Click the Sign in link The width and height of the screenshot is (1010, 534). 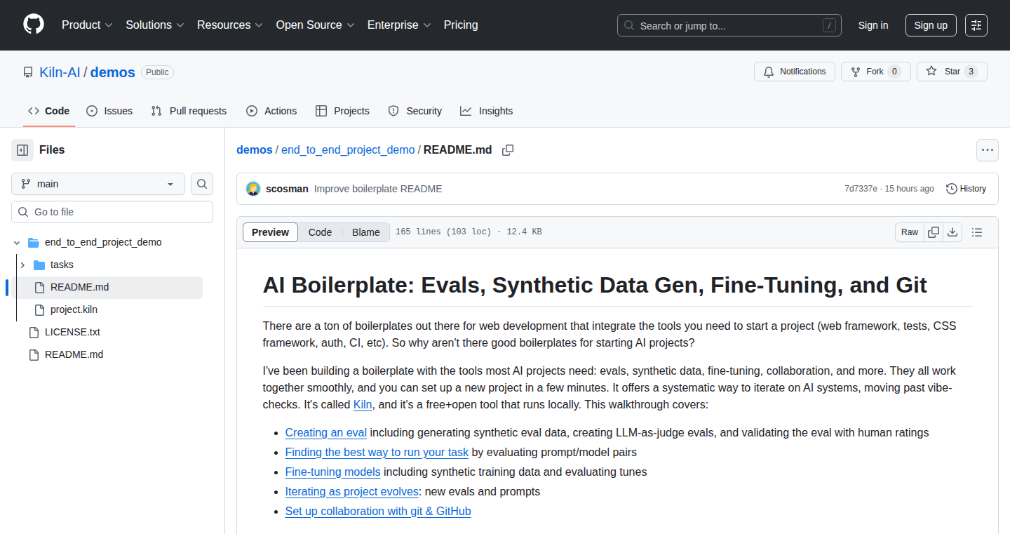pyautogui.click(x=873, y=25)
